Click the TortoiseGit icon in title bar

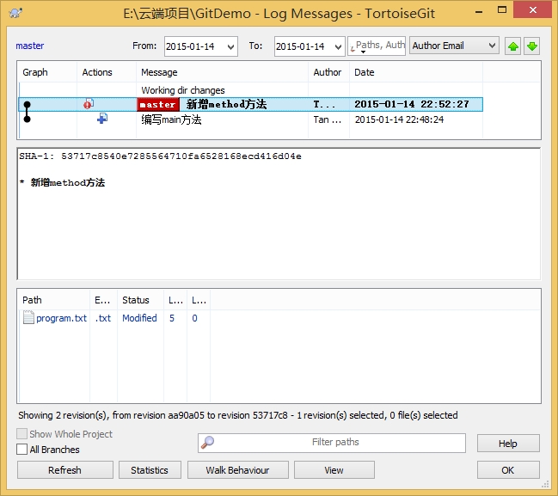[15, 13]
